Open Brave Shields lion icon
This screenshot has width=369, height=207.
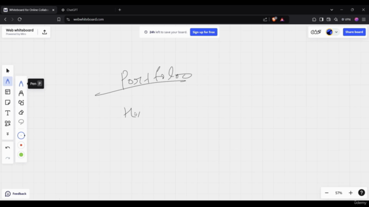[x=274, y=20]
